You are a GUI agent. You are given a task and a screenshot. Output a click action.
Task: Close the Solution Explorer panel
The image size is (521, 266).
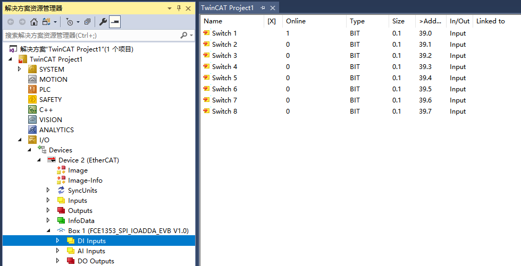coord(188,8)
